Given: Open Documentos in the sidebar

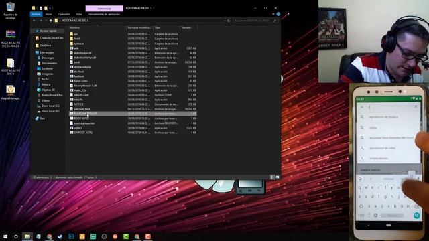Looking at the screenshot, I should click(47, 63).
